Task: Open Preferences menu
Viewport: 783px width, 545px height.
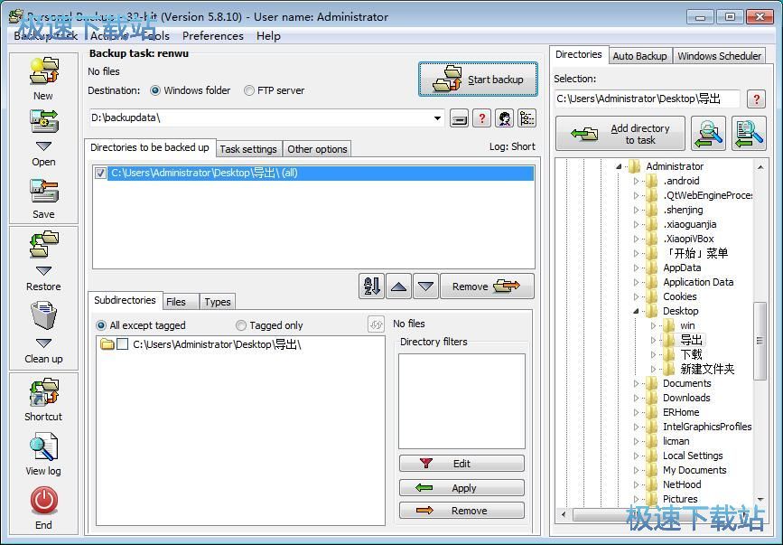Action: 213,36
